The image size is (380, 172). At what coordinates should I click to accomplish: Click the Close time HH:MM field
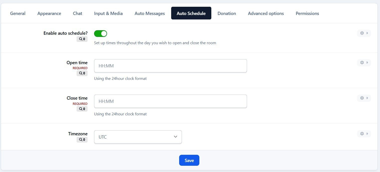tap(170, 101)
